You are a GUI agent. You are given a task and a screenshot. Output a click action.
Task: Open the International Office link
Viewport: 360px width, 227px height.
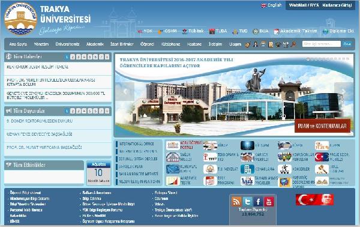pyautogui.click(x=136, y=144)
